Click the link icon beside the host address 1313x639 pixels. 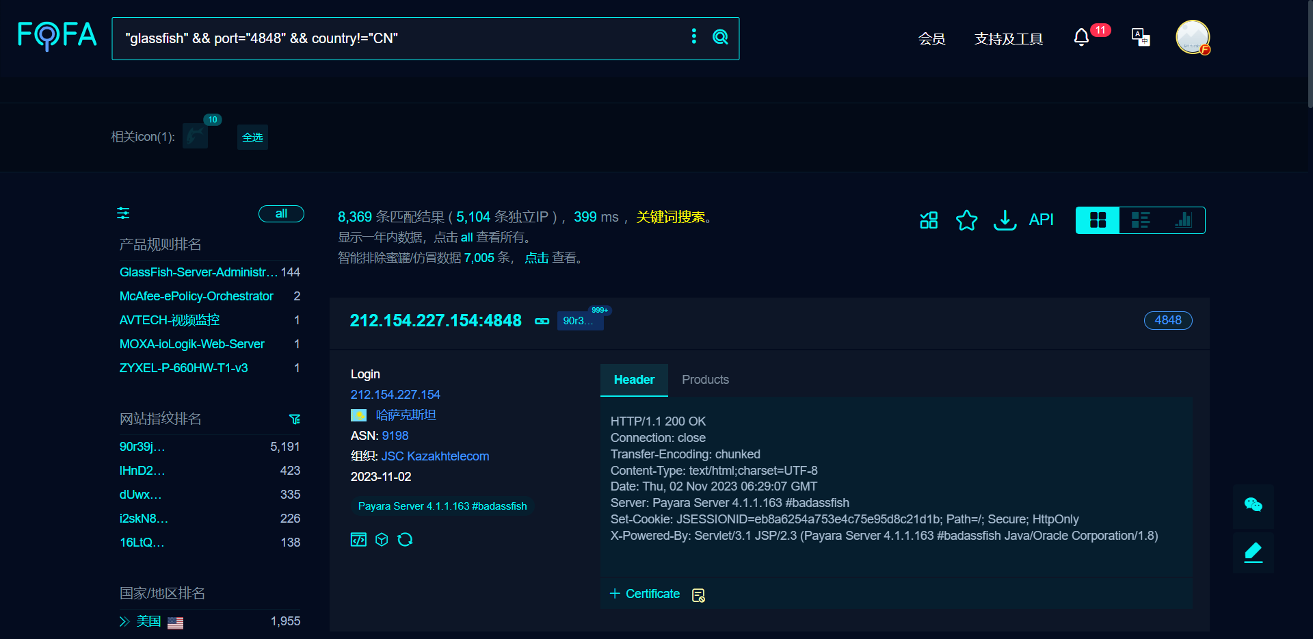(542, 321)
